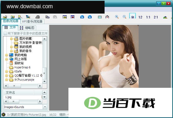
Task: Click the fullscreen view icon
Action: [100, 17]
